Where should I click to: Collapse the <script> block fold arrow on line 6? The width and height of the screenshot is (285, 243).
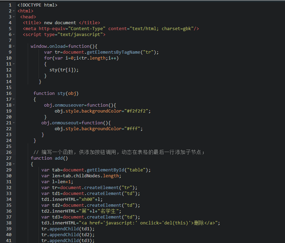(x=14, y=34)
